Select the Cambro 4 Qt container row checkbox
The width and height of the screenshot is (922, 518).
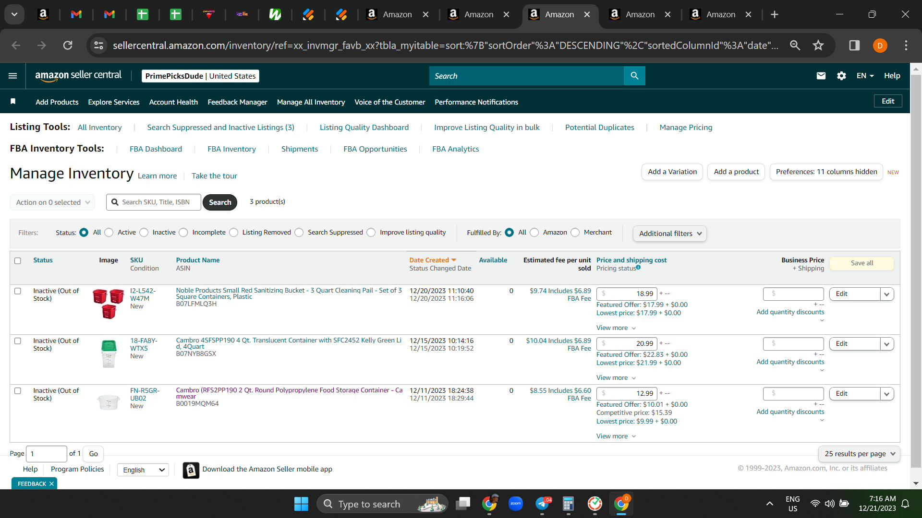pos(18,341)
